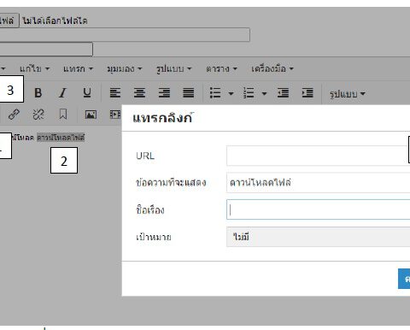Click the remove link icon
The image size is (410, 330).
coord(38,115)
